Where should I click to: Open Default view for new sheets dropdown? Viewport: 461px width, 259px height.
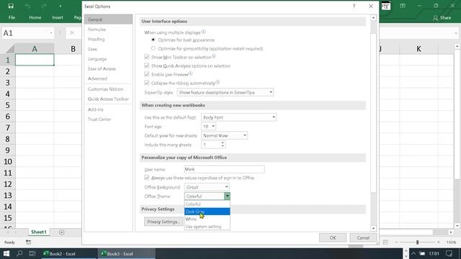(x=224, y=135)
